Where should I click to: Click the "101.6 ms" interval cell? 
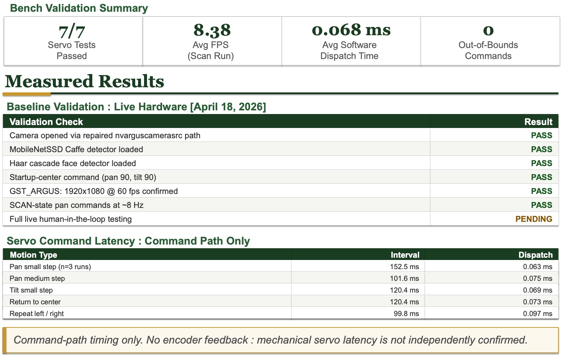pyautogui.click(x=404, y=278)
